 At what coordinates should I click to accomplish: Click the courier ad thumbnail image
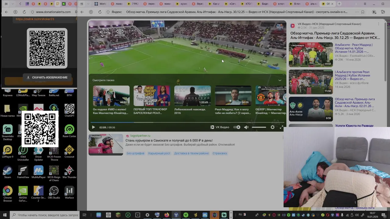pos(106,145)
